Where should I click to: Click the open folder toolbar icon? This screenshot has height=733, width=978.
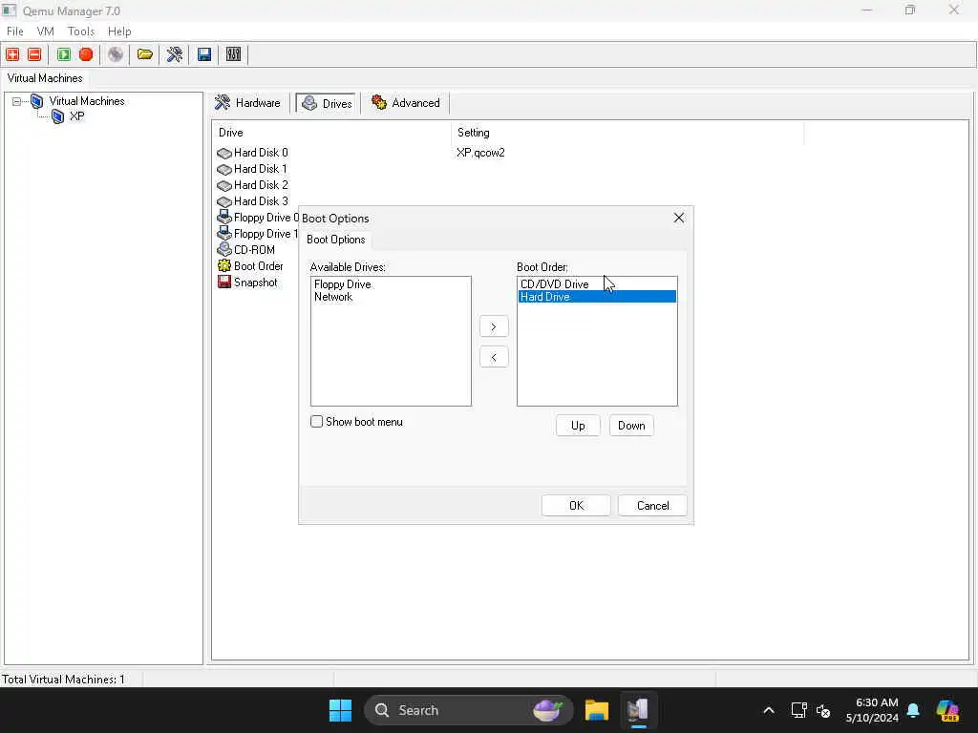click(x=145, y=54)
